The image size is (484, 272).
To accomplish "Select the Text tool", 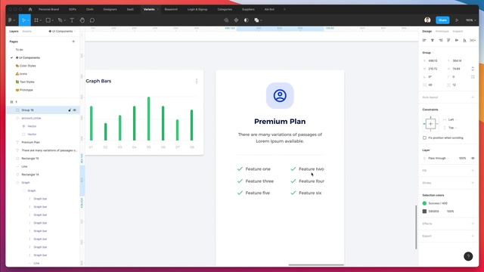I will pyautogui.click(x=72, y=20).
